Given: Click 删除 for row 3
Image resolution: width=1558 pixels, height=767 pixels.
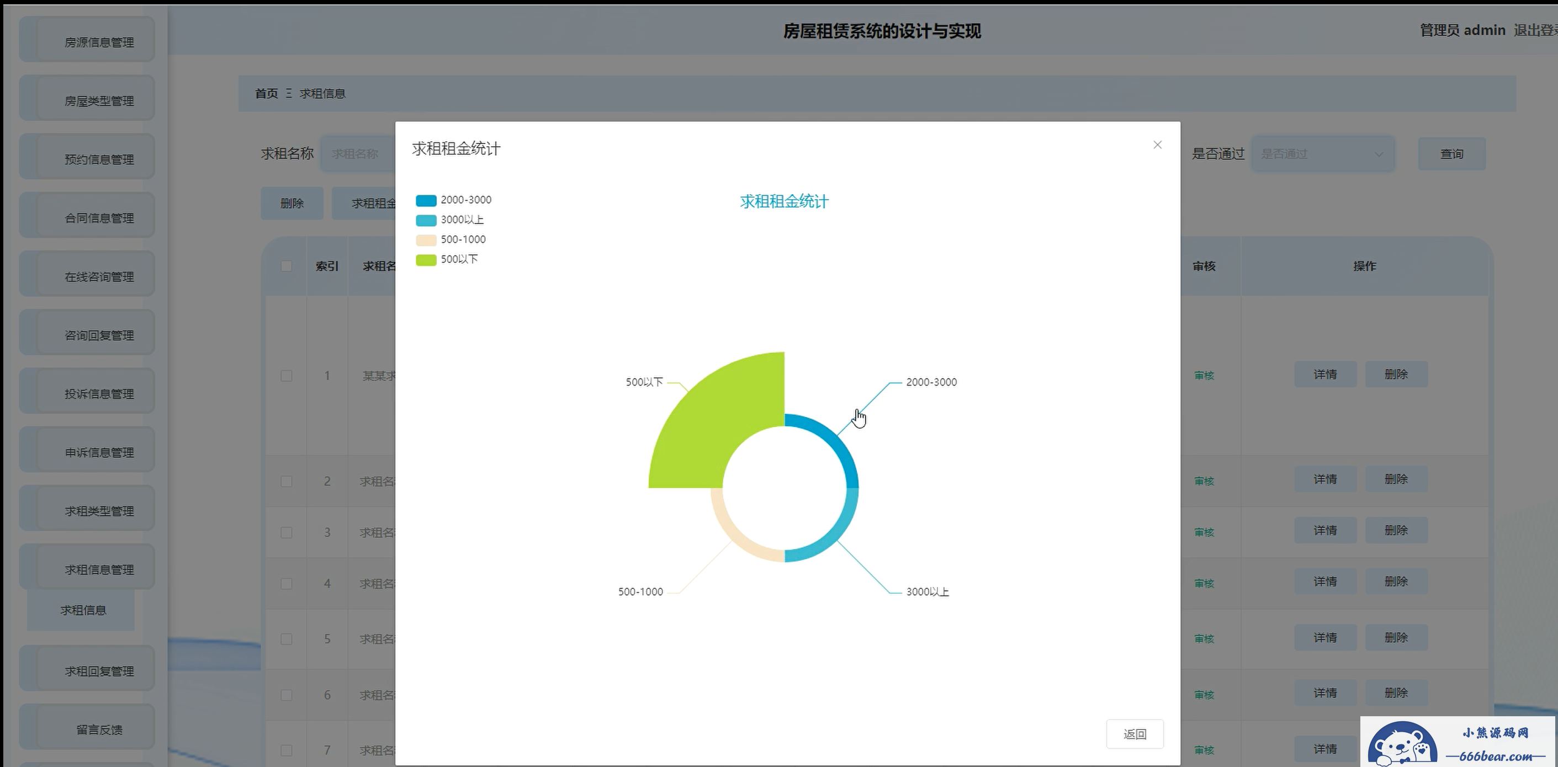Looking at the screenshot, I should 1397,530.
